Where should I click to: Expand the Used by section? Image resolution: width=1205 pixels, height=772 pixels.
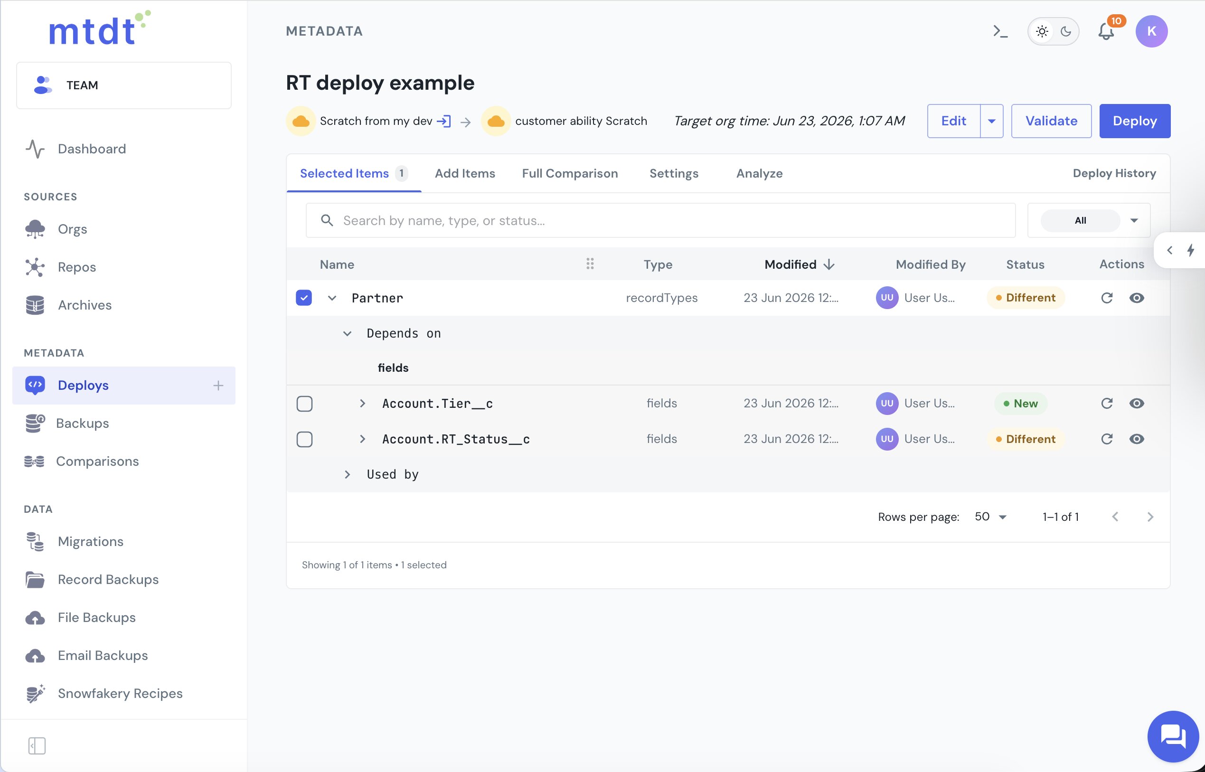(347, 475)
